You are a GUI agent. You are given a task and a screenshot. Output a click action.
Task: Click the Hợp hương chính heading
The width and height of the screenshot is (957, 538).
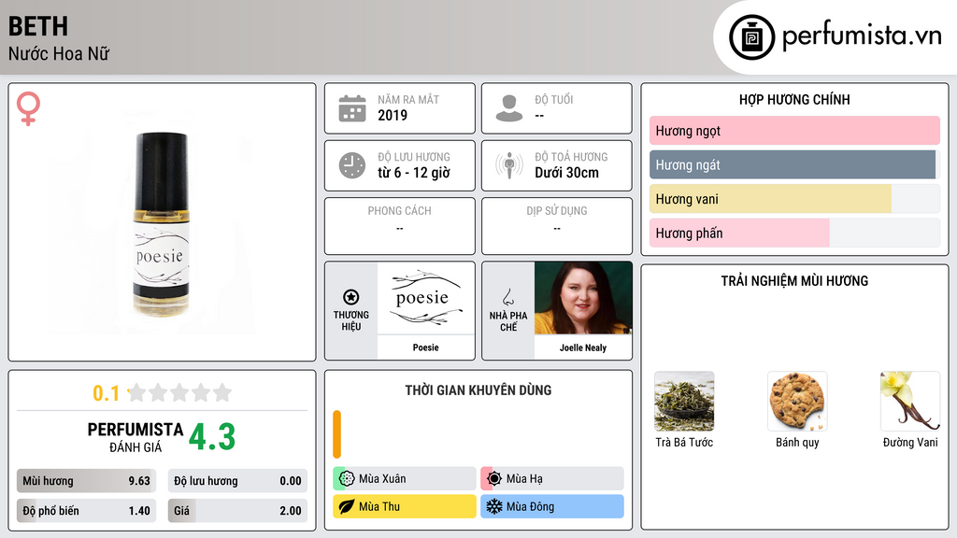point(794,99)
